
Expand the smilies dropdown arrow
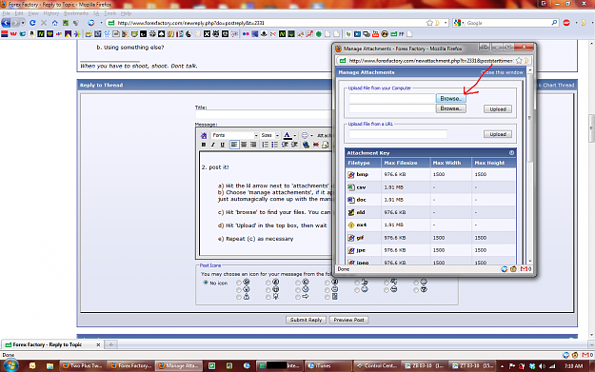[311, 136]
